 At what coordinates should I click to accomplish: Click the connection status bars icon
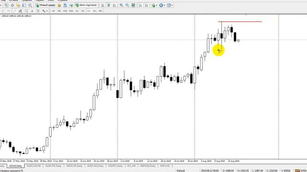point(297,171)
